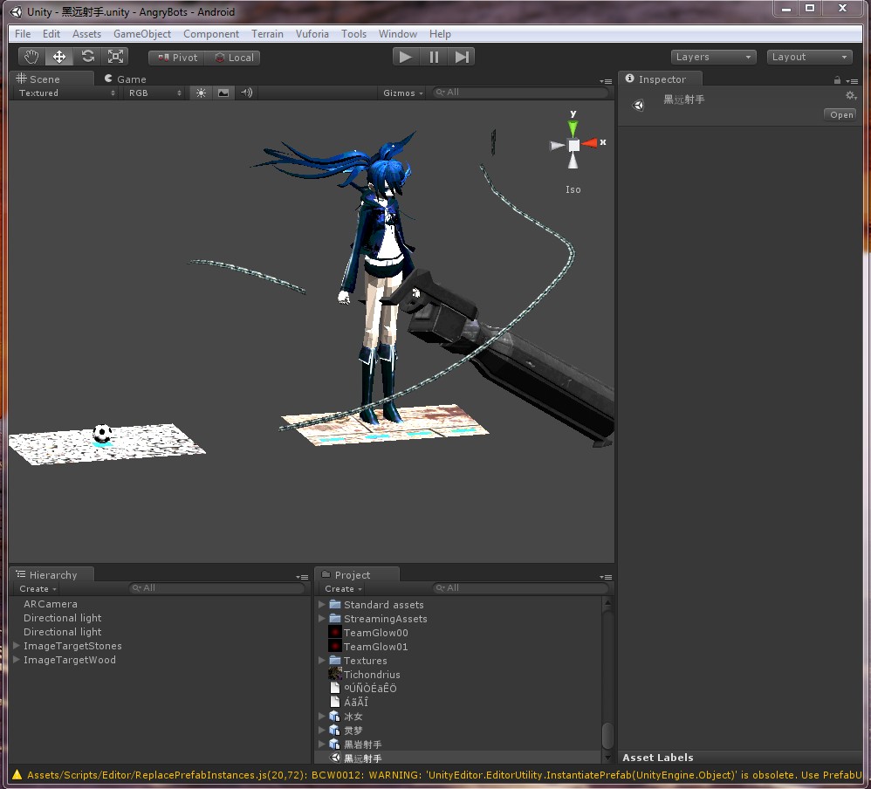Click the Project panel search field
The image size is (871, 789).
pyautogui.click(x=520, y=588)
